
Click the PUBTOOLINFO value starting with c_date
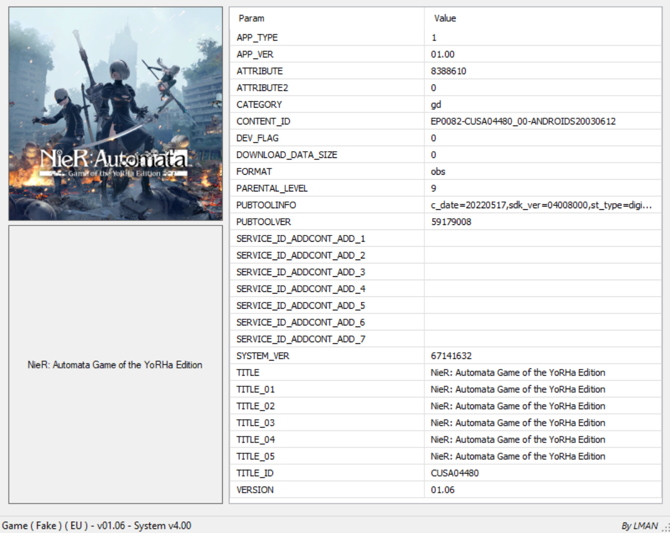point(542,205)
